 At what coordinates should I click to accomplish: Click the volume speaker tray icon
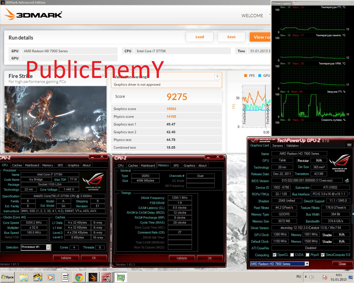[x=312, y=277]
